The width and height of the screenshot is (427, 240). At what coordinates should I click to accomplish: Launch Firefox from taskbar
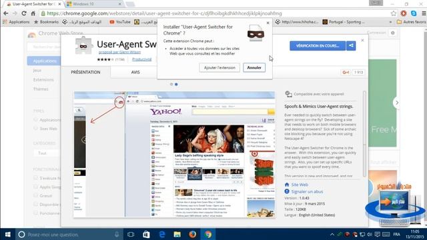[193, 234]
